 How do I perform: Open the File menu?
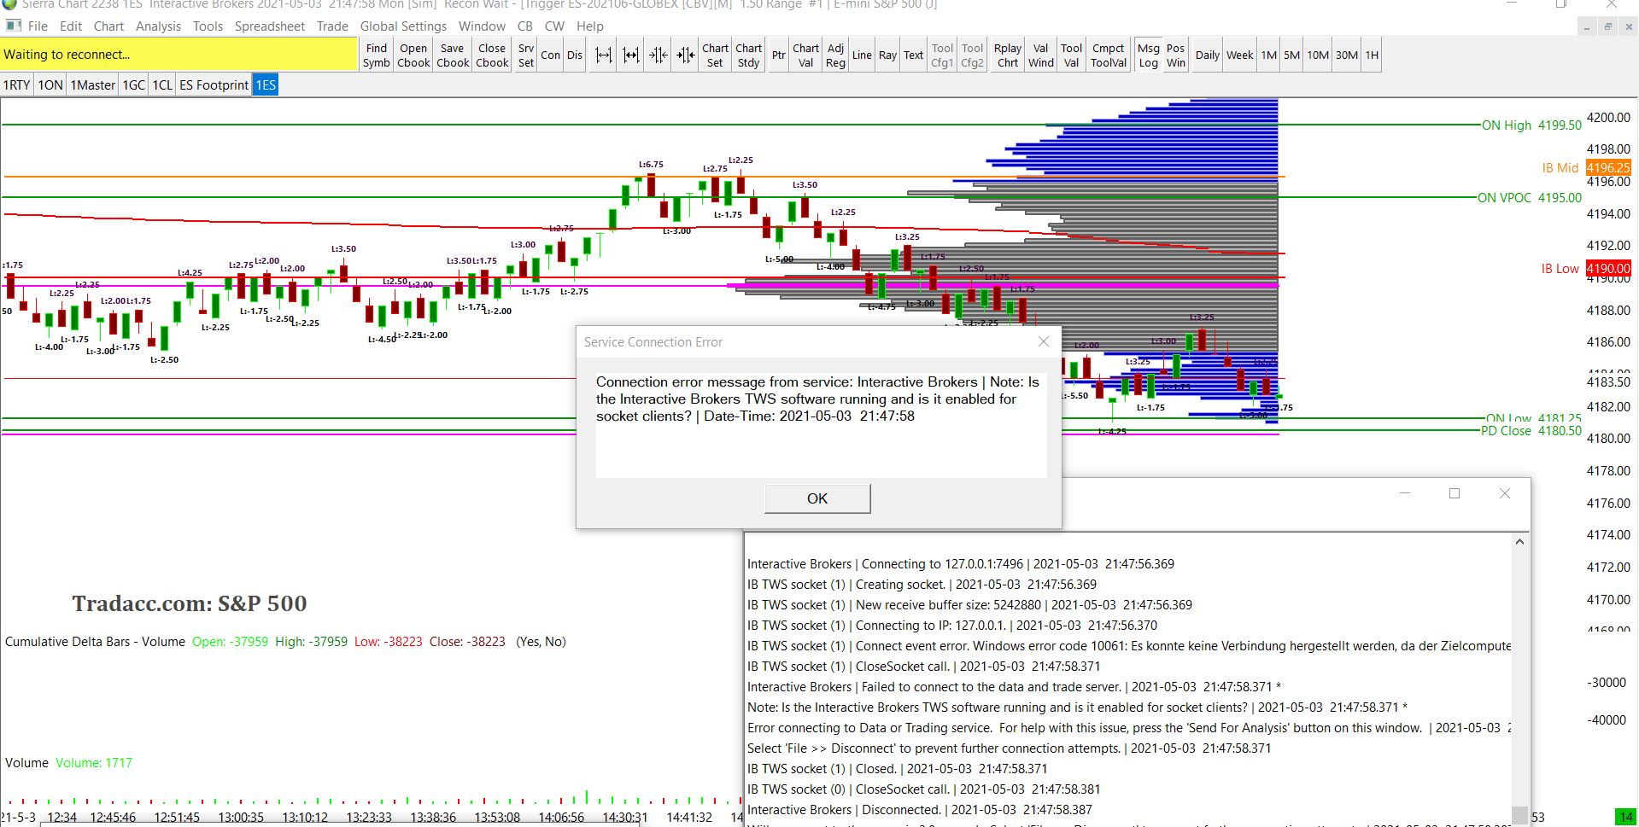click(x=38, y=26)
